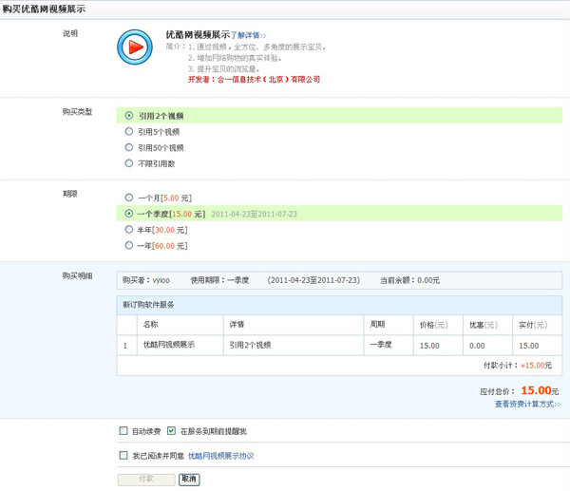570x491 pixels.
Task: Enable the 自动续费 checkbox
Action: pos(123,431)
